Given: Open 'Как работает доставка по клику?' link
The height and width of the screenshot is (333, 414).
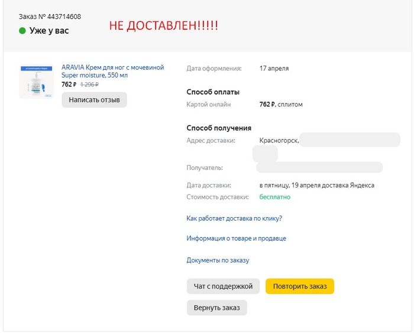Looking at the screenshot, I should [x=234, y=218].
